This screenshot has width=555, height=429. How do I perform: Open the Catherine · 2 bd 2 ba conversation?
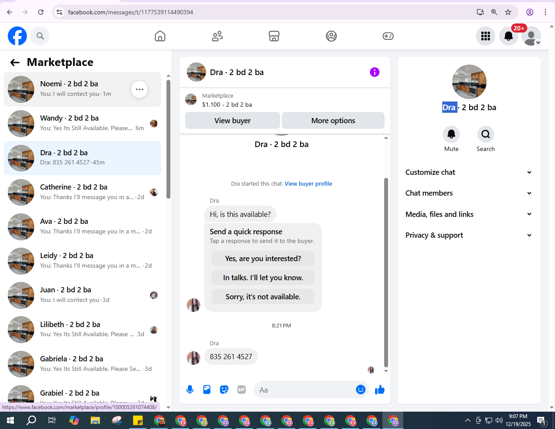pos(82,192)
